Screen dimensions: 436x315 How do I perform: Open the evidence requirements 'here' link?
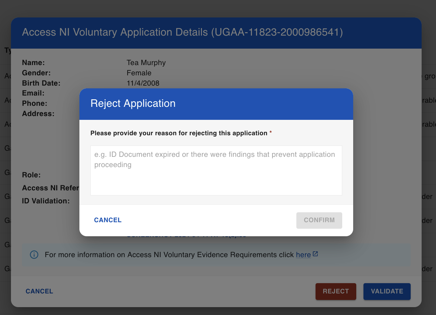click(303, 255)
